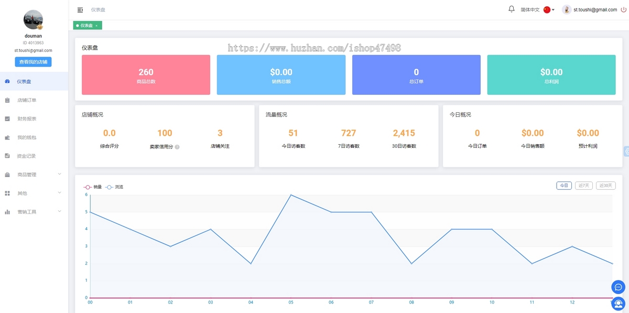
Task: Open the st.toushi@gmail.com account menu
Action: coord(595,9)
